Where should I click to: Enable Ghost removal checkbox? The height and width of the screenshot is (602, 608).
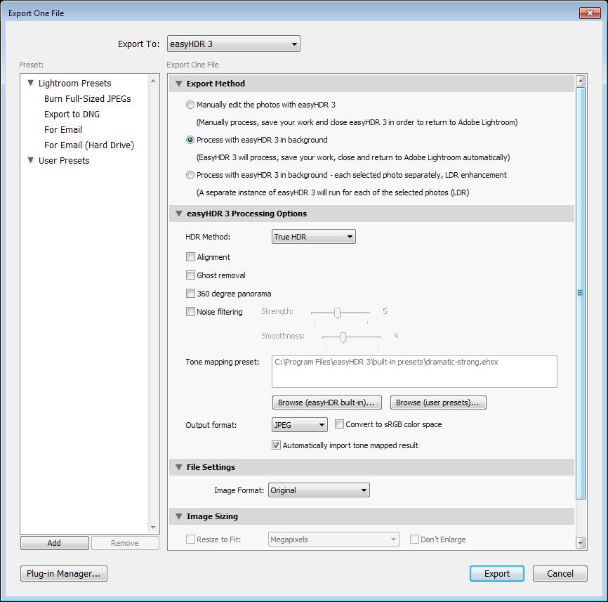tap(190, 275)
